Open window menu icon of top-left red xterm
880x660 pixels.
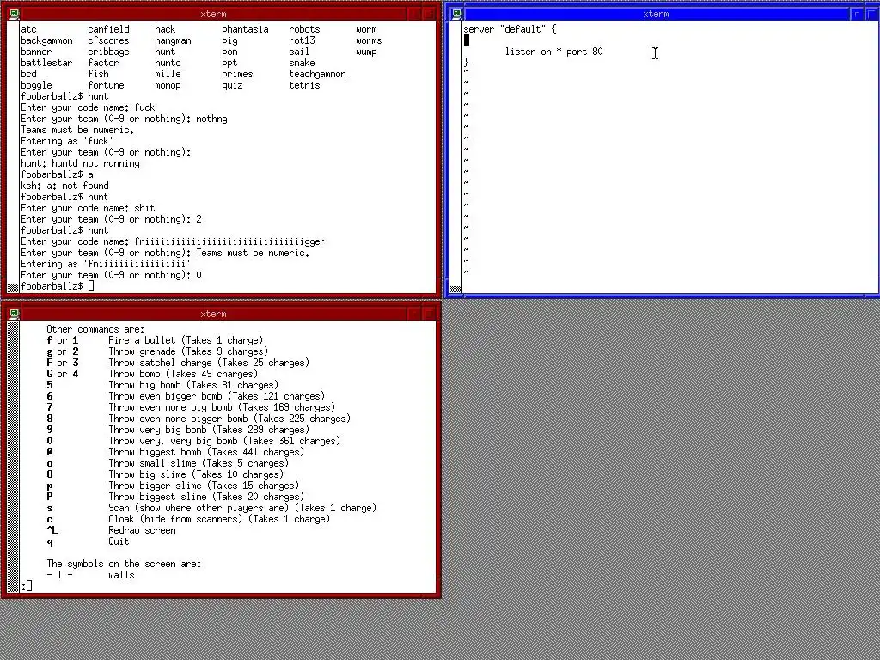coord(14,14)
